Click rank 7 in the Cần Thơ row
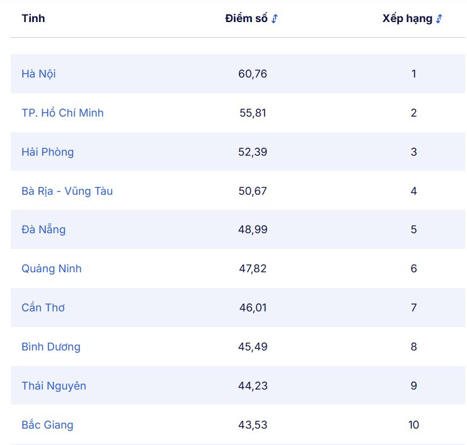Image resolution: width=467 pixels, height=445 pixels. (x=413, y=308)
